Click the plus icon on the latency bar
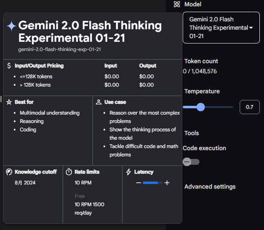The height and width of the screenshot is (230, 264). tap(167, 183)
